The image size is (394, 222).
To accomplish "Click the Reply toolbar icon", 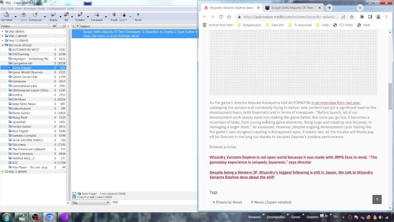I will point(53,17).
